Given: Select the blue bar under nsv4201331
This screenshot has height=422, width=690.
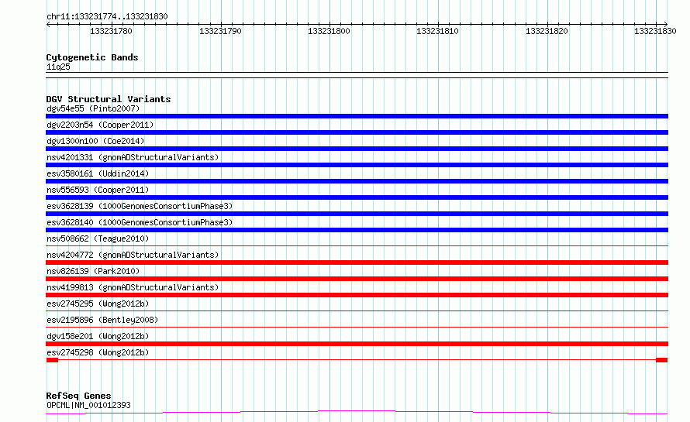Looking at the screenshot, I should tap(357, 165).
